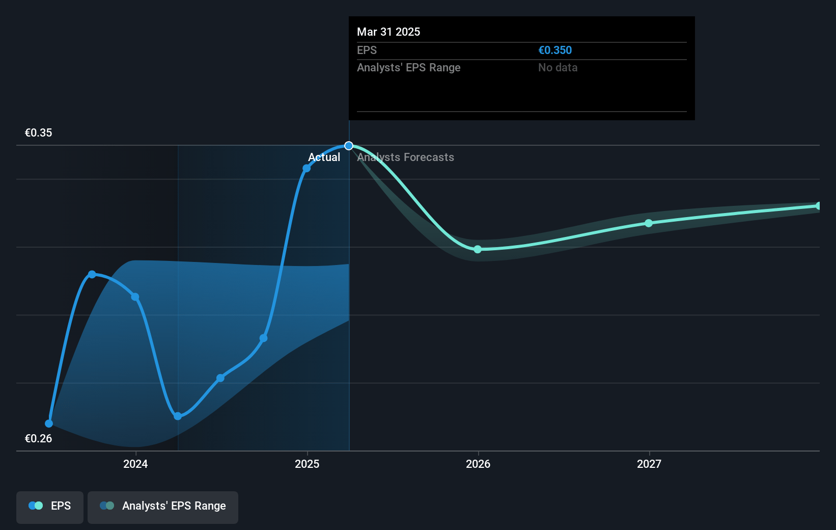Screen dimensions: 836x530
Task: Click the final forecast point at chart's end
Action: (819, 206)
